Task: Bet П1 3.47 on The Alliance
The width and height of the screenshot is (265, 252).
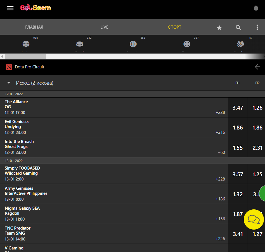Action: 238,108
